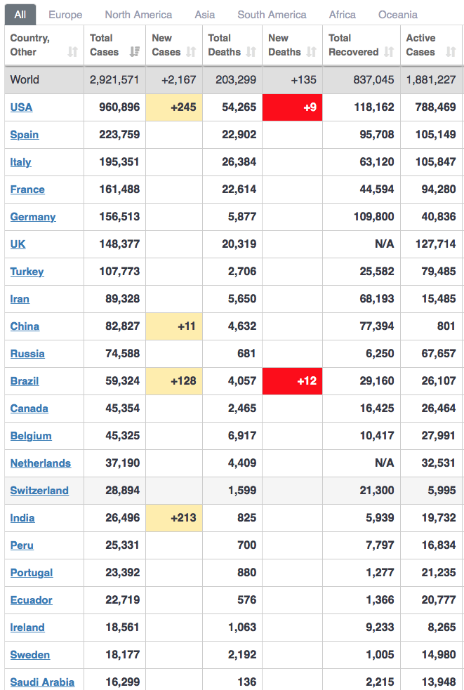Show the South America tab
The height and width of the screenshot is (690, 464).
pos(272,15)
